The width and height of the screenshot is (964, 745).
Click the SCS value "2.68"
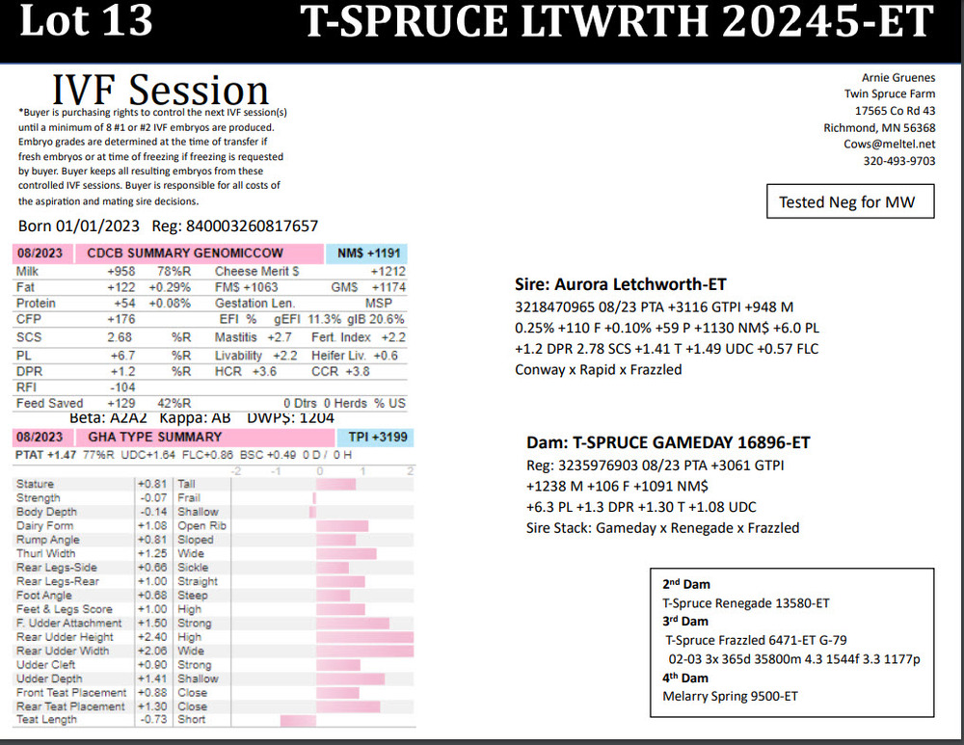click(120, 337)
